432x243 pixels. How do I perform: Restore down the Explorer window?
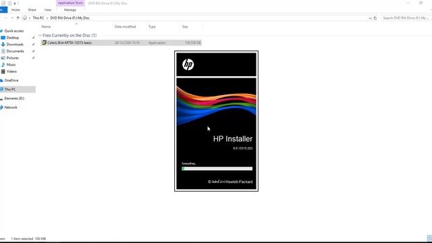pyautogui.click(x=421, y=3)
